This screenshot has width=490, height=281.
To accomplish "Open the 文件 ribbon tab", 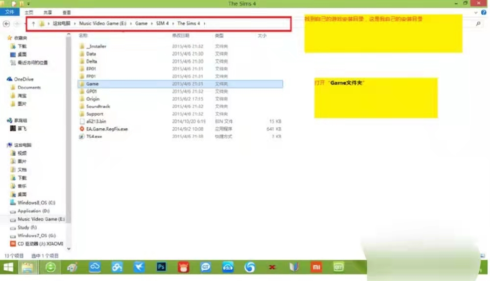I will [x=10, y=12].
